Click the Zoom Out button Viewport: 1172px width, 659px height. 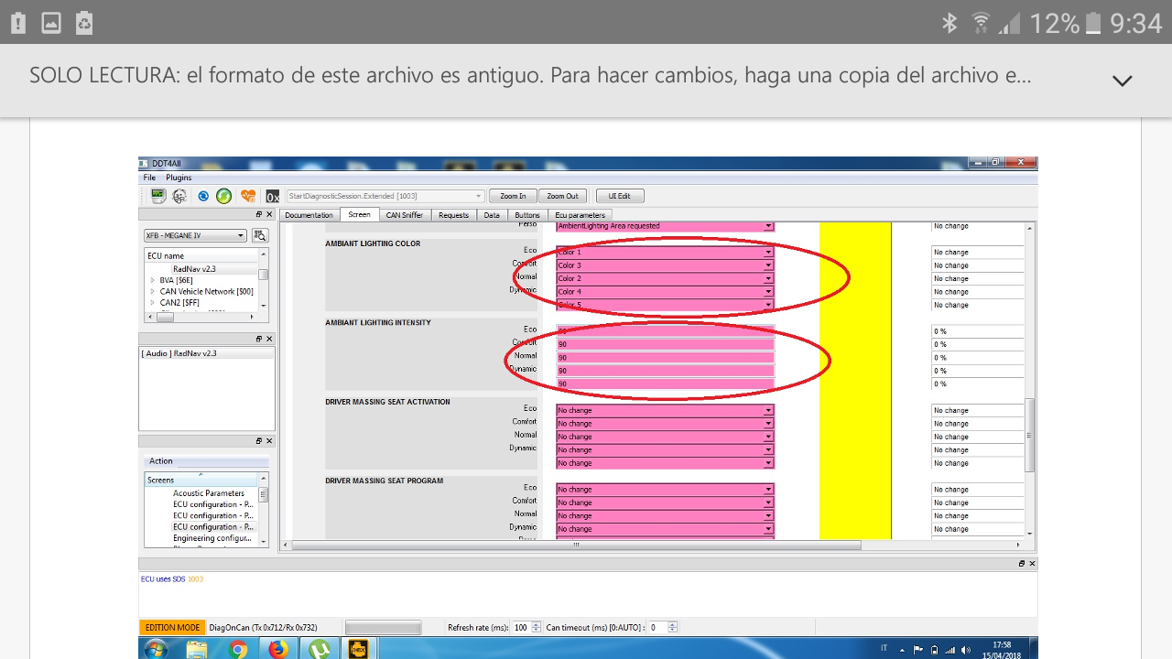coord(563,196)
